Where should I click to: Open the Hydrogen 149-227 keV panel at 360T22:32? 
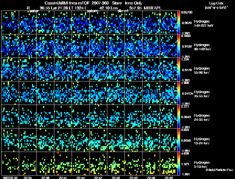pyautogui.click(x=10, y=22)
